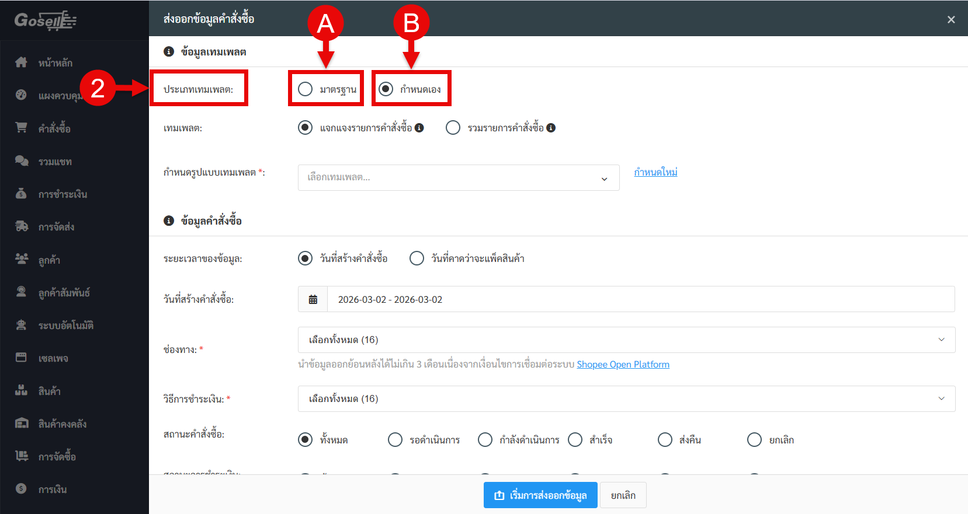Click the info icon next to แจกแจงรายการคำสั่งซื้อ

pos(419,128)
